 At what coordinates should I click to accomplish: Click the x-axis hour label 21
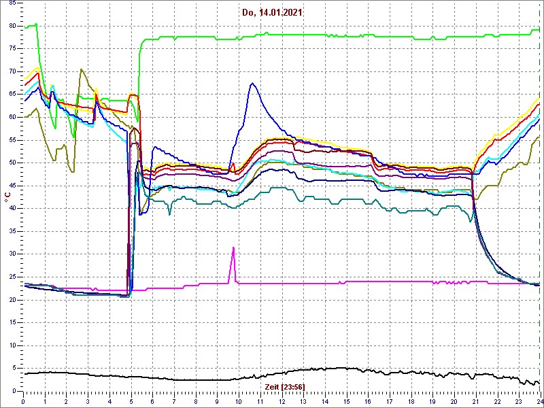point(475,402)
